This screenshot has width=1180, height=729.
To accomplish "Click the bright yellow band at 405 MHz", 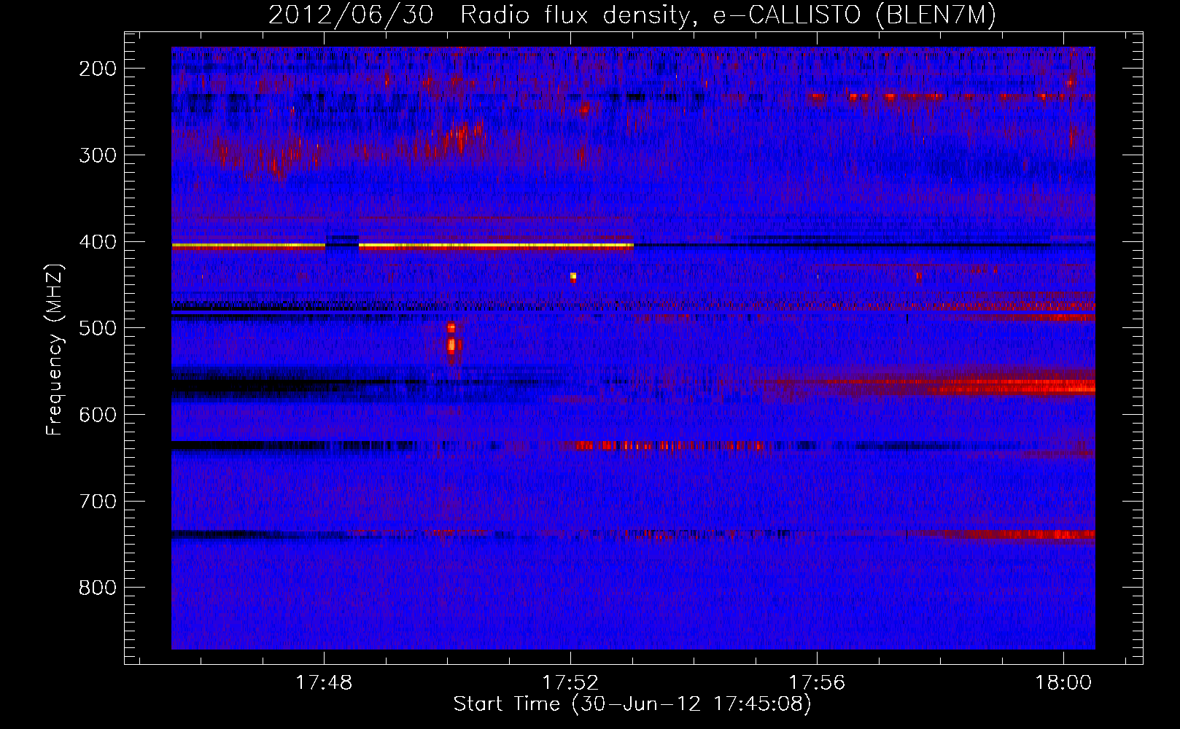I will pos(403,246).
